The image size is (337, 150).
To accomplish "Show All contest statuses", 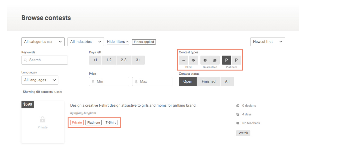I will [x=227, y=81].
